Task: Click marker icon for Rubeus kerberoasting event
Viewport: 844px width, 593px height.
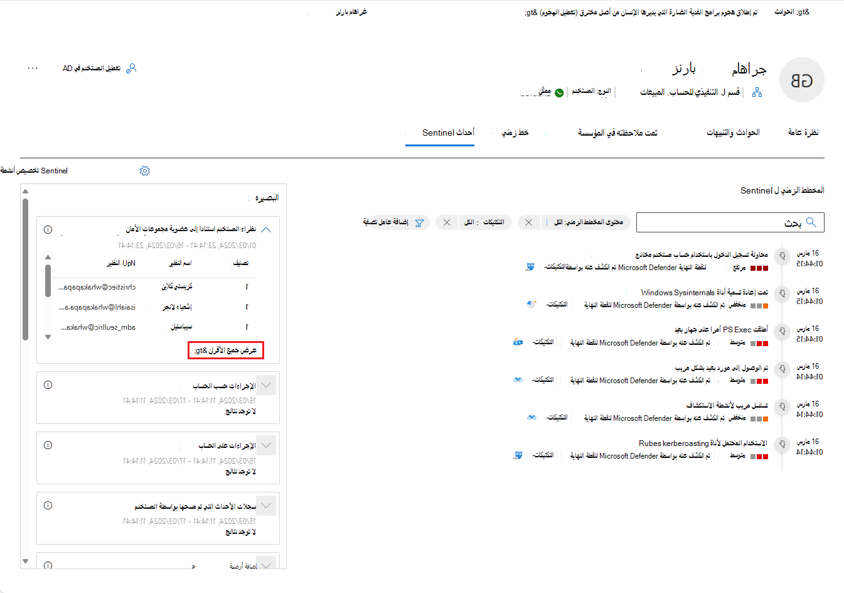Action: point(782,444)
